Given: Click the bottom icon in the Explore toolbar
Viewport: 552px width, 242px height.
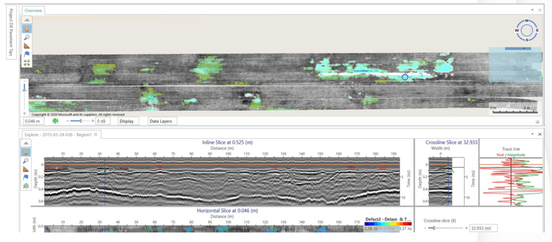Looking at the screenshot, I should tap(26, 186).
